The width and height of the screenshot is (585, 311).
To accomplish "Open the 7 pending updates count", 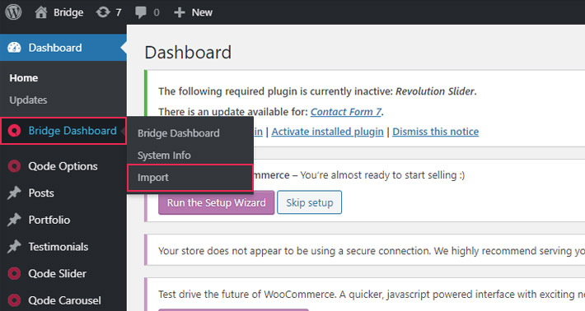I will (119, 12).
